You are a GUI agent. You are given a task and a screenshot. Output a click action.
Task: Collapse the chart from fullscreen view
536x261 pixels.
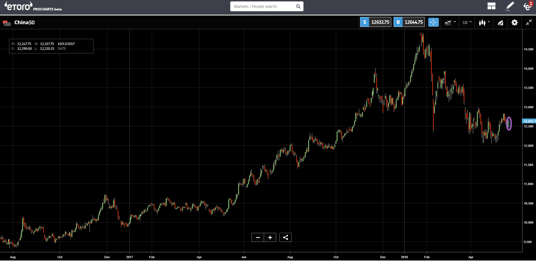pos(529,22)
